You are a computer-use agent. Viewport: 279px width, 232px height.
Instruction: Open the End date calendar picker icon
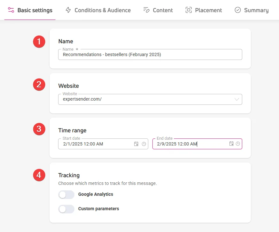click(x=231, y=144)
